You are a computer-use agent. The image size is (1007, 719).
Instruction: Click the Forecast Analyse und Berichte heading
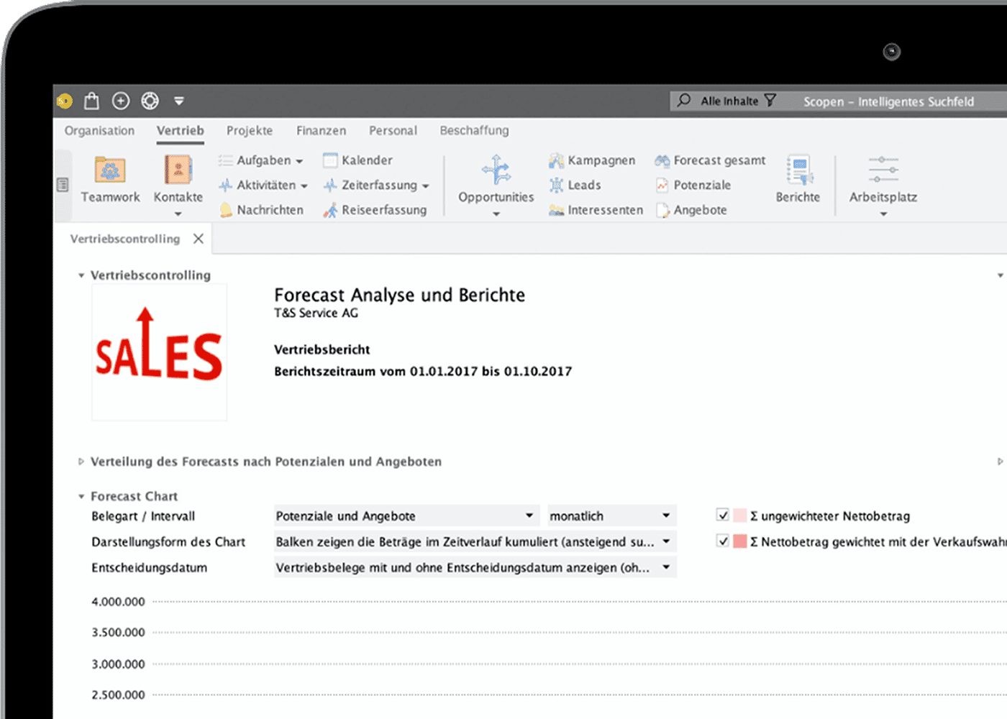(x=400, y=295)
